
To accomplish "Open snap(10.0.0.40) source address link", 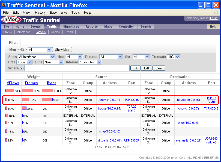I will pyautogui.click(x=110, y=131).
